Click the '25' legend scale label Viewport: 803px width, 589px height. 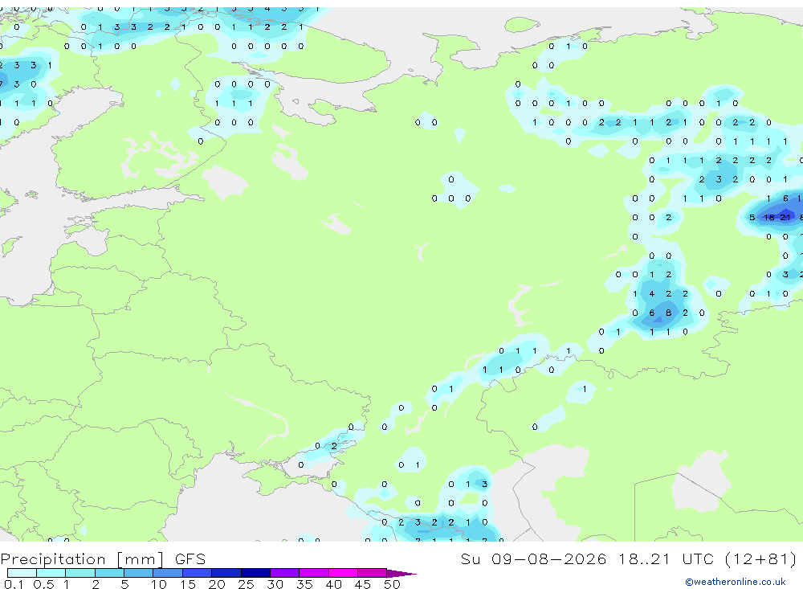click(x=246, y=584)
